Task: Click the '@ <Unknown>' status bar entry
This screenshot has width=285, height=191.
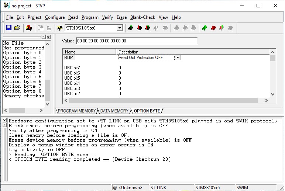Action: 130,188
